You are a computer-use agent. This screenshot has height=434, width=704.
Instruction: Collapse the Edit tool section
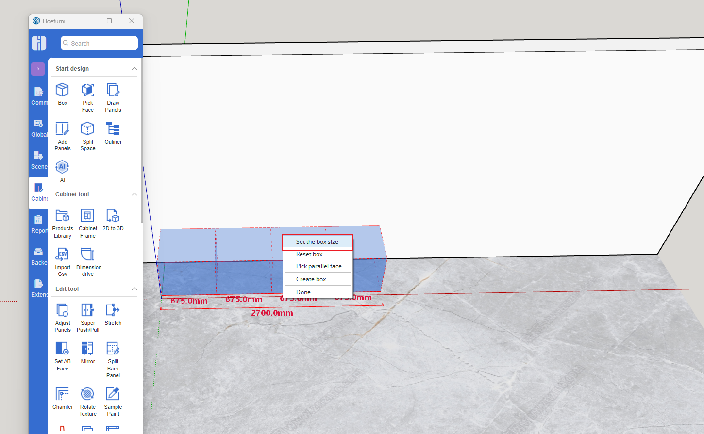coord(134,289)
